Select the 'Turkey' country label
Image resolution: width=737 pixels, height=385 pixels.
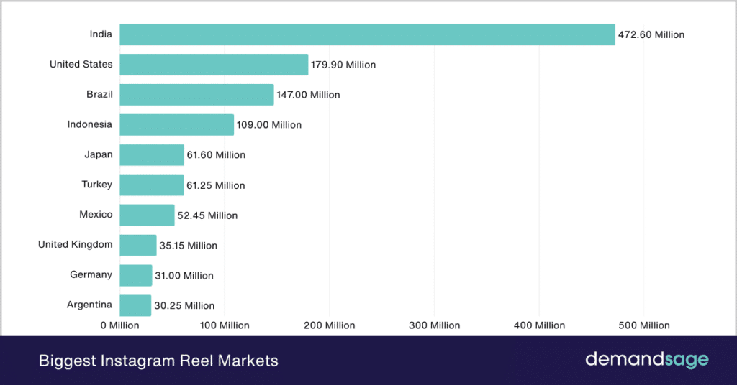point(97,185)
